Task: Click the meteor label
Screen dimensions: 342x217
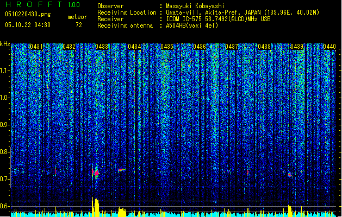Action: point(77,17)
